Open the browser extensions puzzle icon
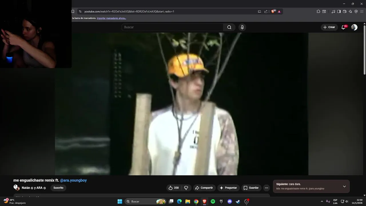 [318, 11]
